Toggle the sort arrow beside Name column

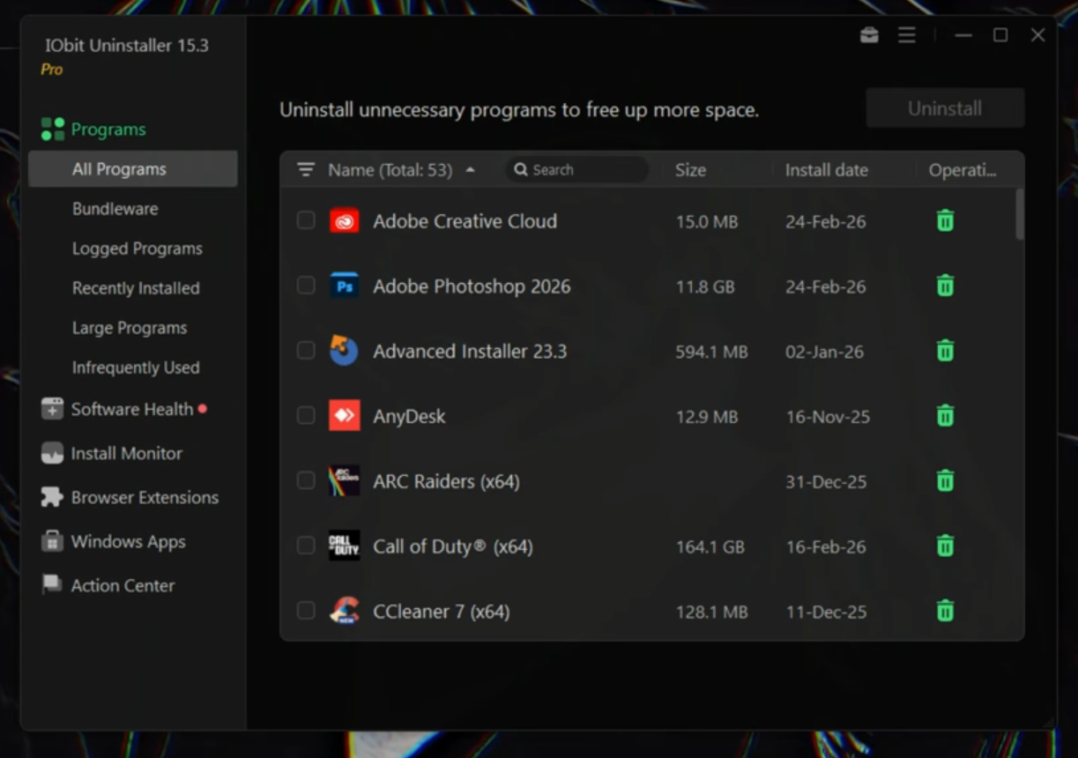[471, 170]
